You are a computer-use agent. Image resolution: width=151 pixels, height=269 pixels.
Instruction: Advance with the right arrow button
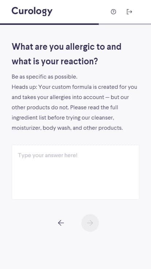point(90,223)
